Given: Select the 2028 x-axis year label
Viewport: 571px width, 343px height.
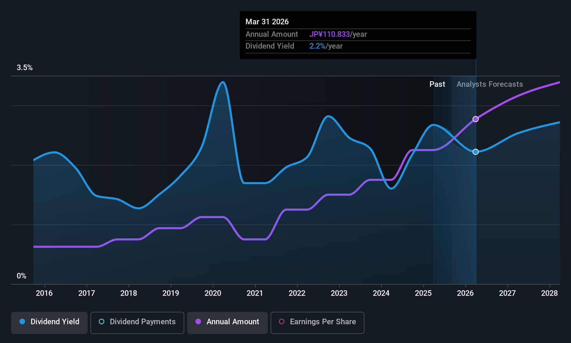Looking at the screenshot, I should [549, 293].
